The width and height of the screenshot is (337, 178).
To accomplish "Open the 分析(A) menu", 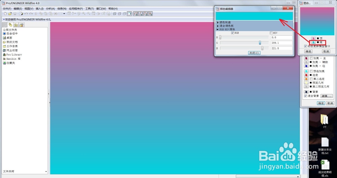I will coord(51,9).
